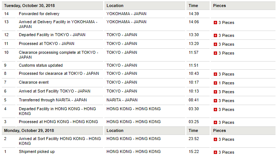Click plus icon on Arrived at Sort Facility TOKYO row
The image size is (277, 157).
tap(216, 92)
